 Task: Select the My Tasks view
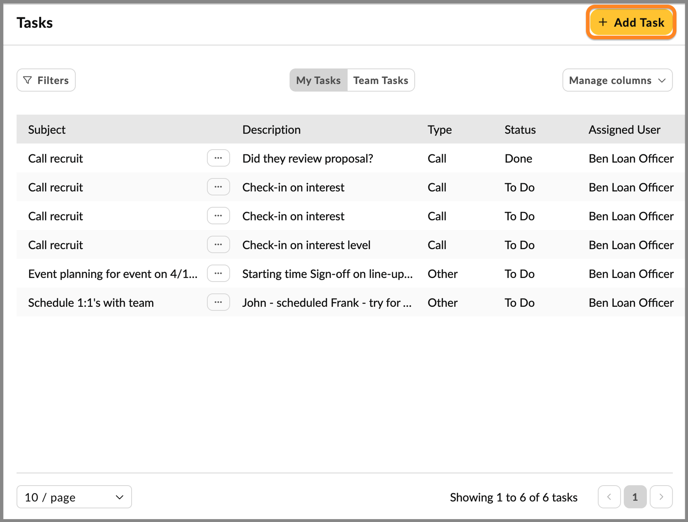318,80
